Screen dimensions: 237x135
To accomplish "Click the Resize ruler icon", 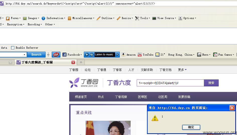I will click(x=119, y=18).
